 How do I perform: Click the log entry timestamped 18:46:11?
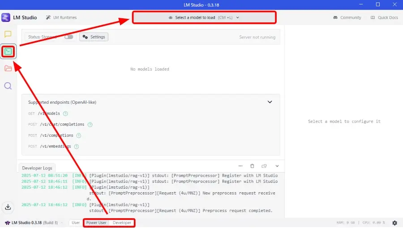149,182
